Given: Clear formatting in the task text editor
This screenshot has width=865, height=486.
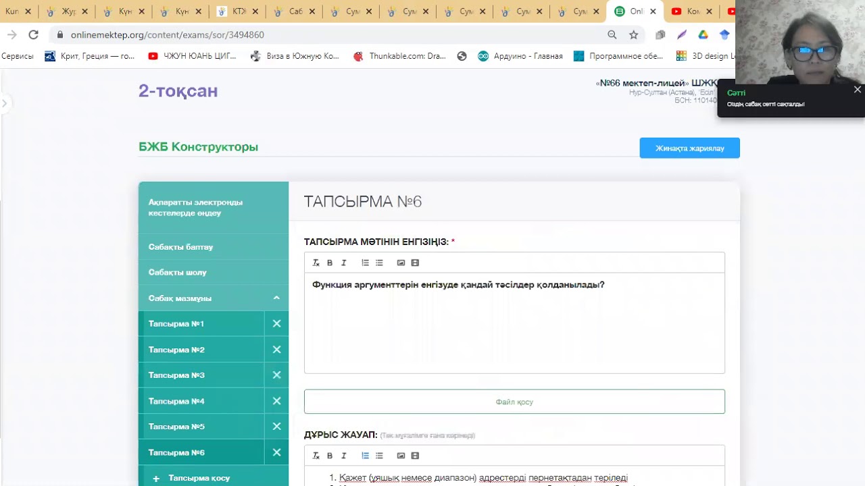Looking at the screenshot, I should pyautogui.click(x=316, y=263).
